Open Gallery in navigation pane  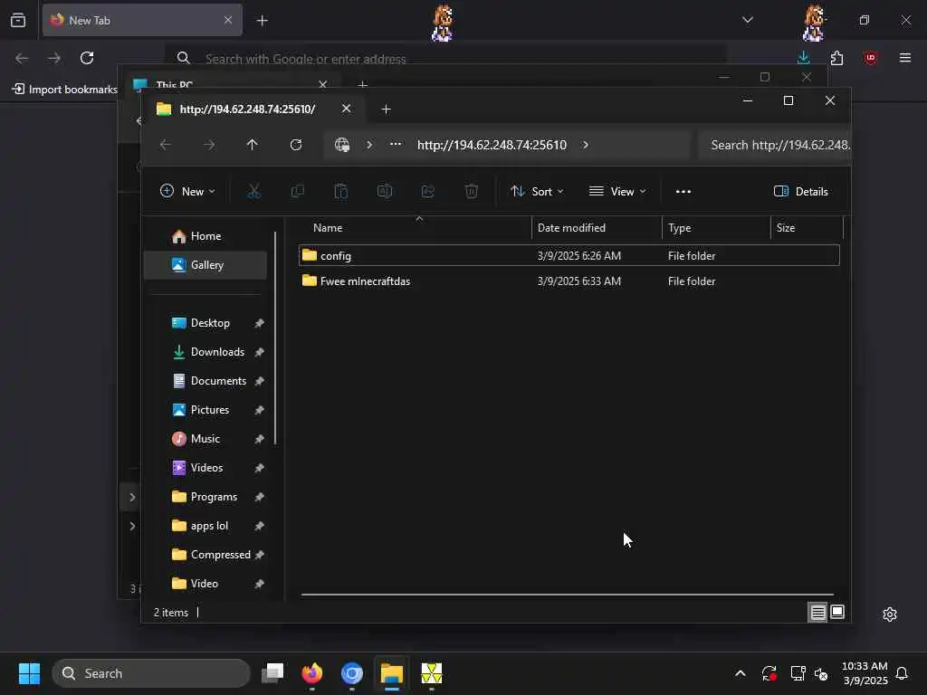[x=205, y=265]
